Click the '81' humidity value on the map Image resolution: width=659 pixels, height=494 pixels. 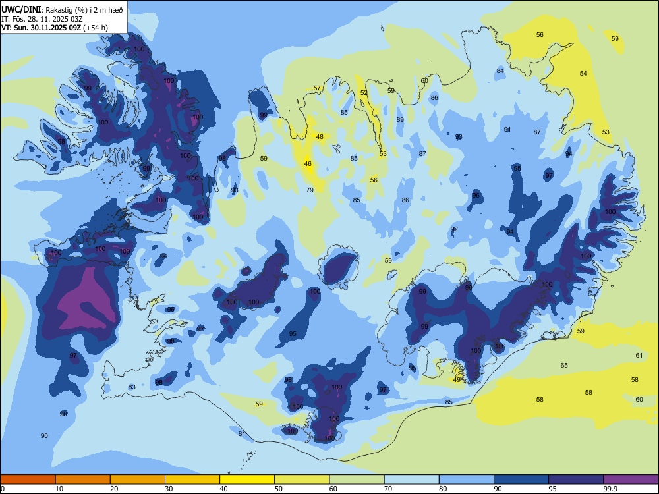[x=242, y=434]
